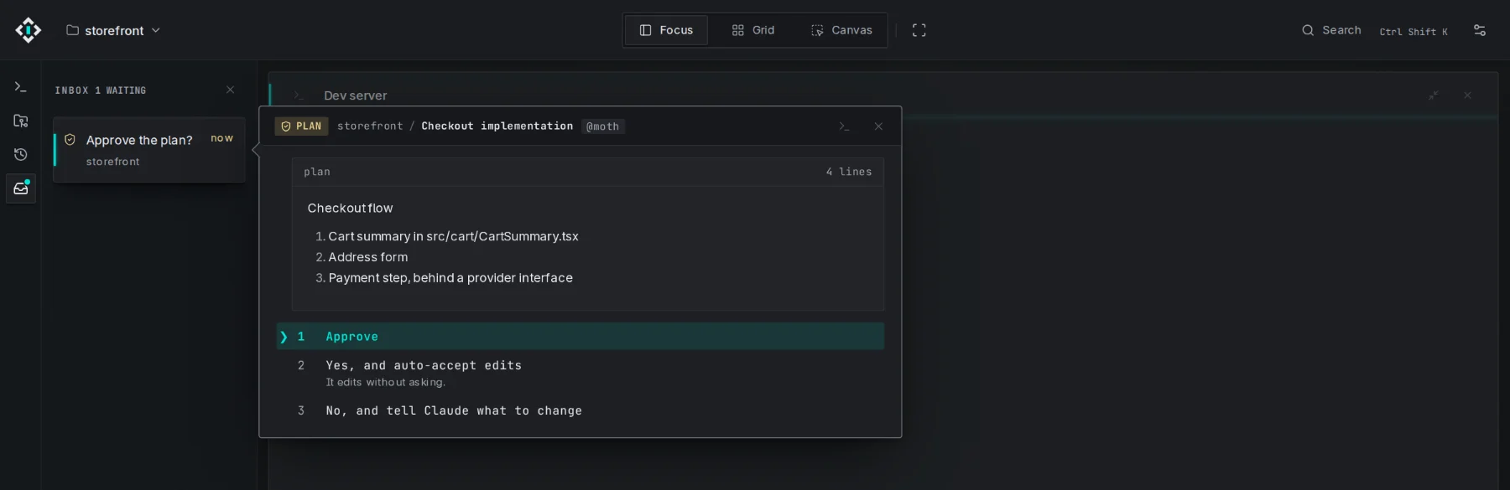Open the Search box
Image resolution: width=1510 pixels, height=490 pixels.
(1331, 30)
